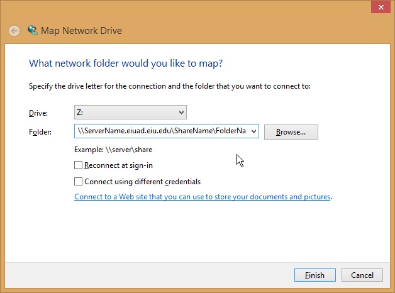The width and height of the screenshot is (395, 293).
Task: Expand the Folder path dropdown arrow
Action: pos(253,131)
